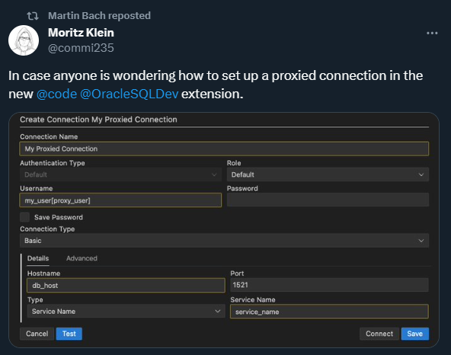Open the Type Service Name dropdown
451x355 pixels.
pos(126,312)
